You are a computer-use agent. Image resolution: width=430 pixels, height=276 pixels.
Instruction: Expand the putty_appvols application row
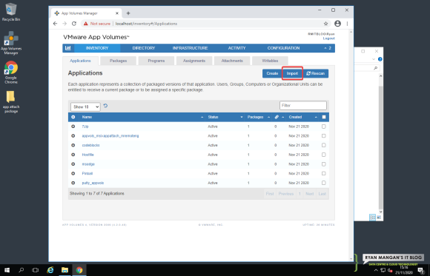[73, 183]
